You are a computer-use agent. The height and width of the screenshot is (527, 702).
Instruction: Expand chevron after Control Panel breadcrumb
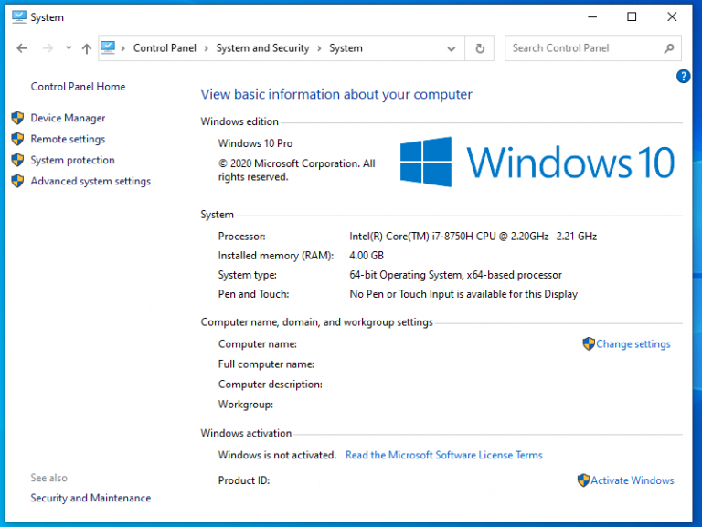(206, 48)
